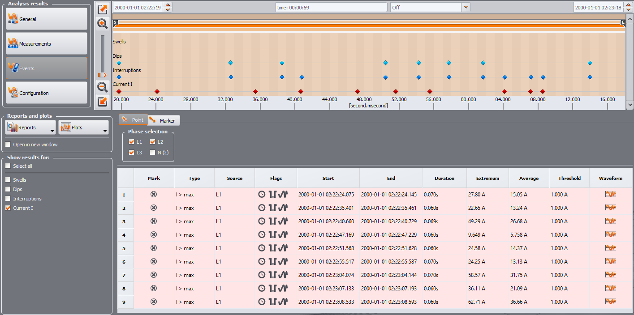The height and width of the screenshot is (315, 634).
Task: Select row number 4 header
Action: pyautogui.click(x=125, y=234)
